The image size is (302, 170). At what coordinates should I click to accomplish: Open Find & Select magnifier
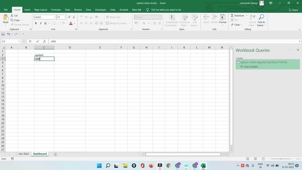point(261,20)
